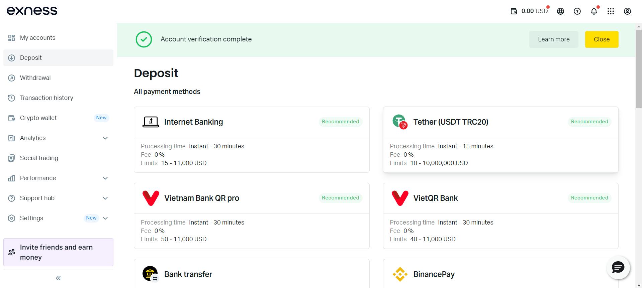The image size is (642, 288).
Task: Click the Learn more button
Action: coord(554,39)
